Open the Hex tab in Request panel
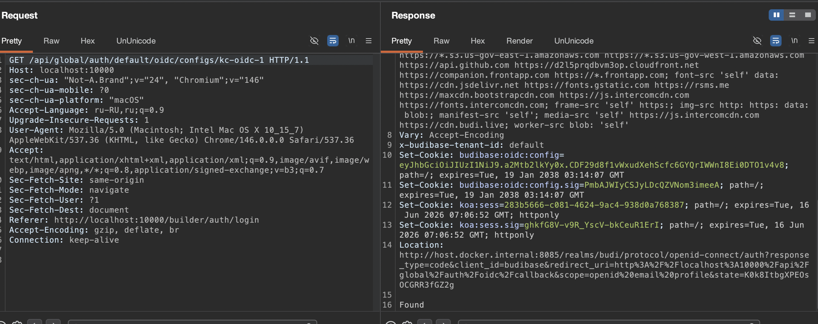818x324 pixels. point(88,41)
